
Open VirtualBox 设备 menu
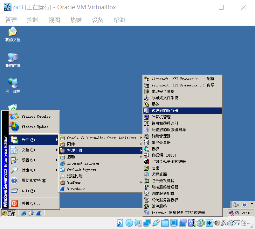(98, 20)
